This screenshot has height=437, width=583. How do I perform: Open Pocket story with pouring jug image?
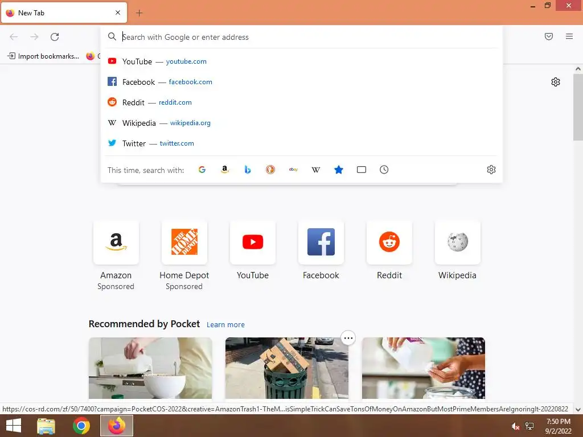click(150, 368)
